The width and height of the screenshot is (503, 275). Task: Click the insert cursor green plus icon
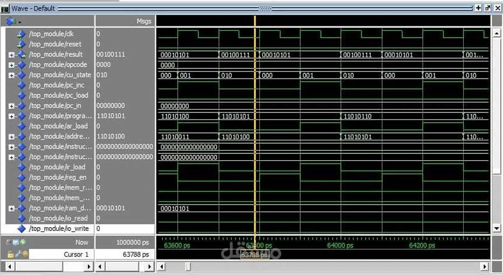[23, 243]
